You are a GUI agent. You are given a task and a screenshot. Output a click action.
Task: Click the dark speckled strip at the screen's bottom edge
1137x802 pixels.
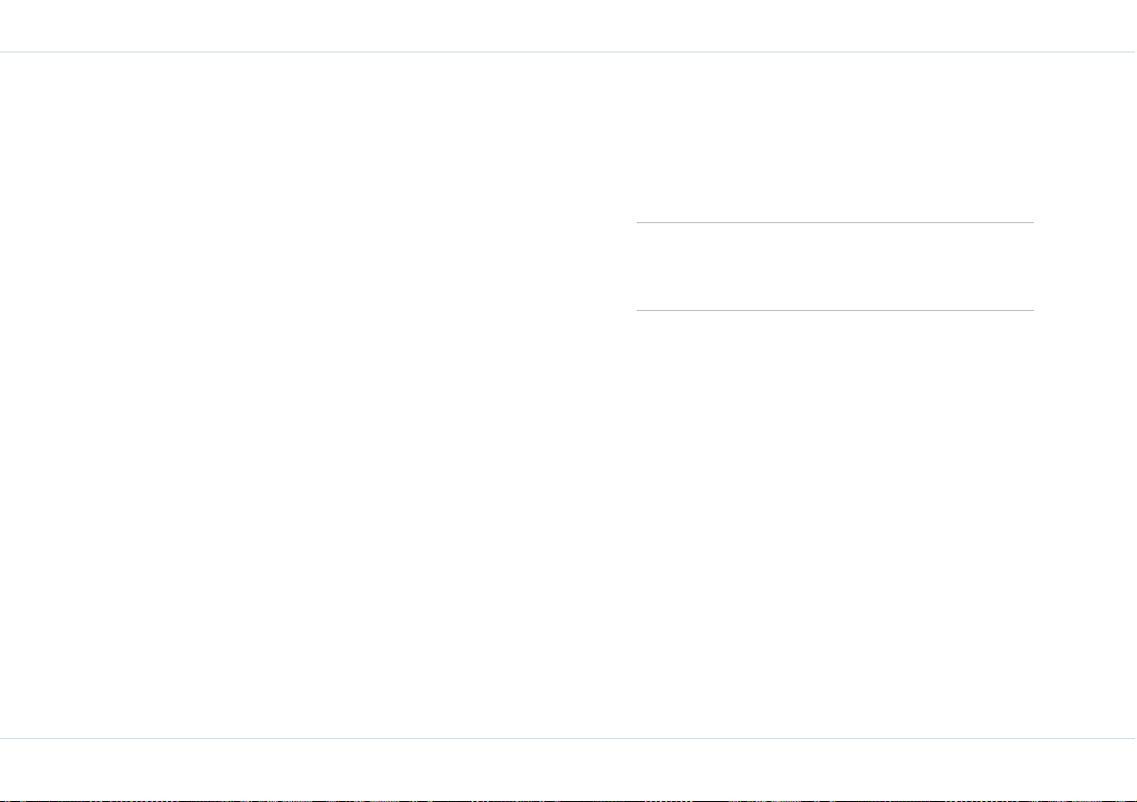pyautogui.click(x=569, y=800)
